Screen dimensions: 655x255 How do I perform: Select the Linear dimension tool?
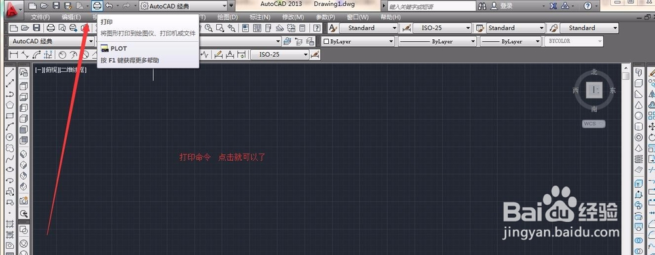click(x=14, y=54)
